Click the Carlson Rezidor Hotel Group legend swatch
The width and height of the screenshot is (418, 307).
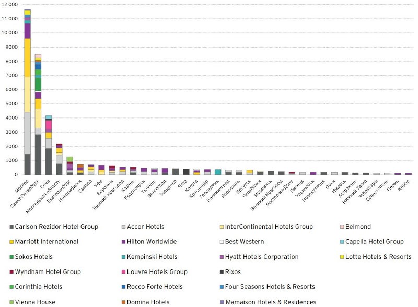[11, 227]
